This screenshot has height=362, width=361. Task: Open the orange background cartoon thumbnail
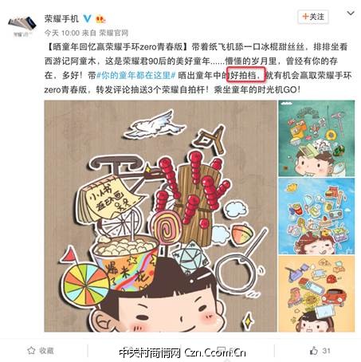click(x=316, y=293)
